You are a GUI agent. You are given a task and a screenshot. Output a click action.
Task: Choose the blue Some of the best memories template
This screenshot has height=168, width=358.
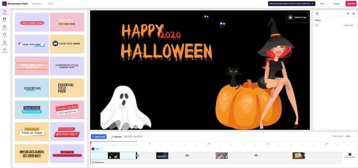coord(32,110)
